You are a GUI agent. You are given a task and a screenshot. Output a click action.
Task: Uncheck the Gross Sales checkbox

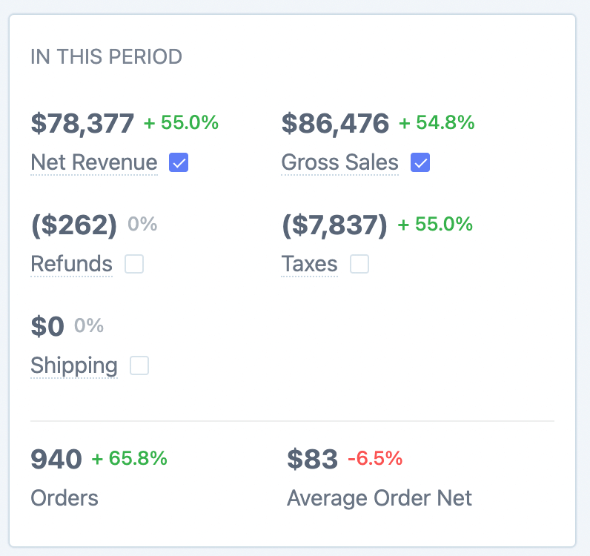(x=420, y=162)
